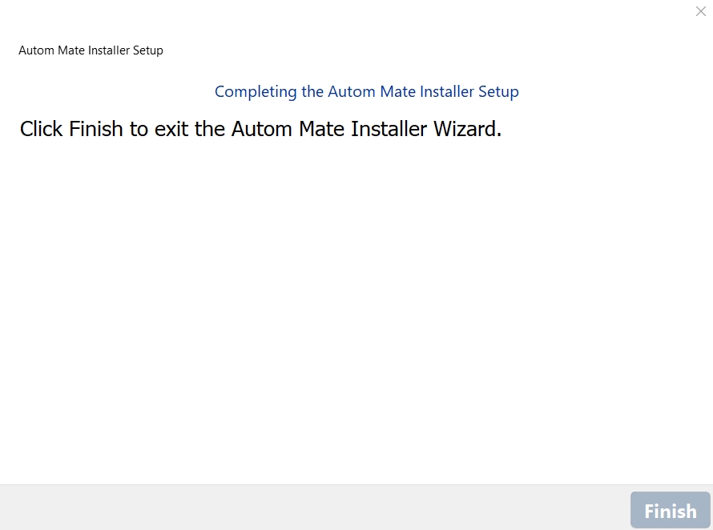Click the word Wizard in the instruction
The width and height of the screenshot is (713, 530).
pyautogui.click(x=466, y=129)
